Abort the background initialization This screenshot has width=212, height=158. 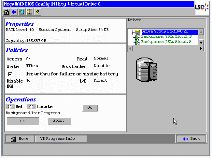tap(60, 121)
